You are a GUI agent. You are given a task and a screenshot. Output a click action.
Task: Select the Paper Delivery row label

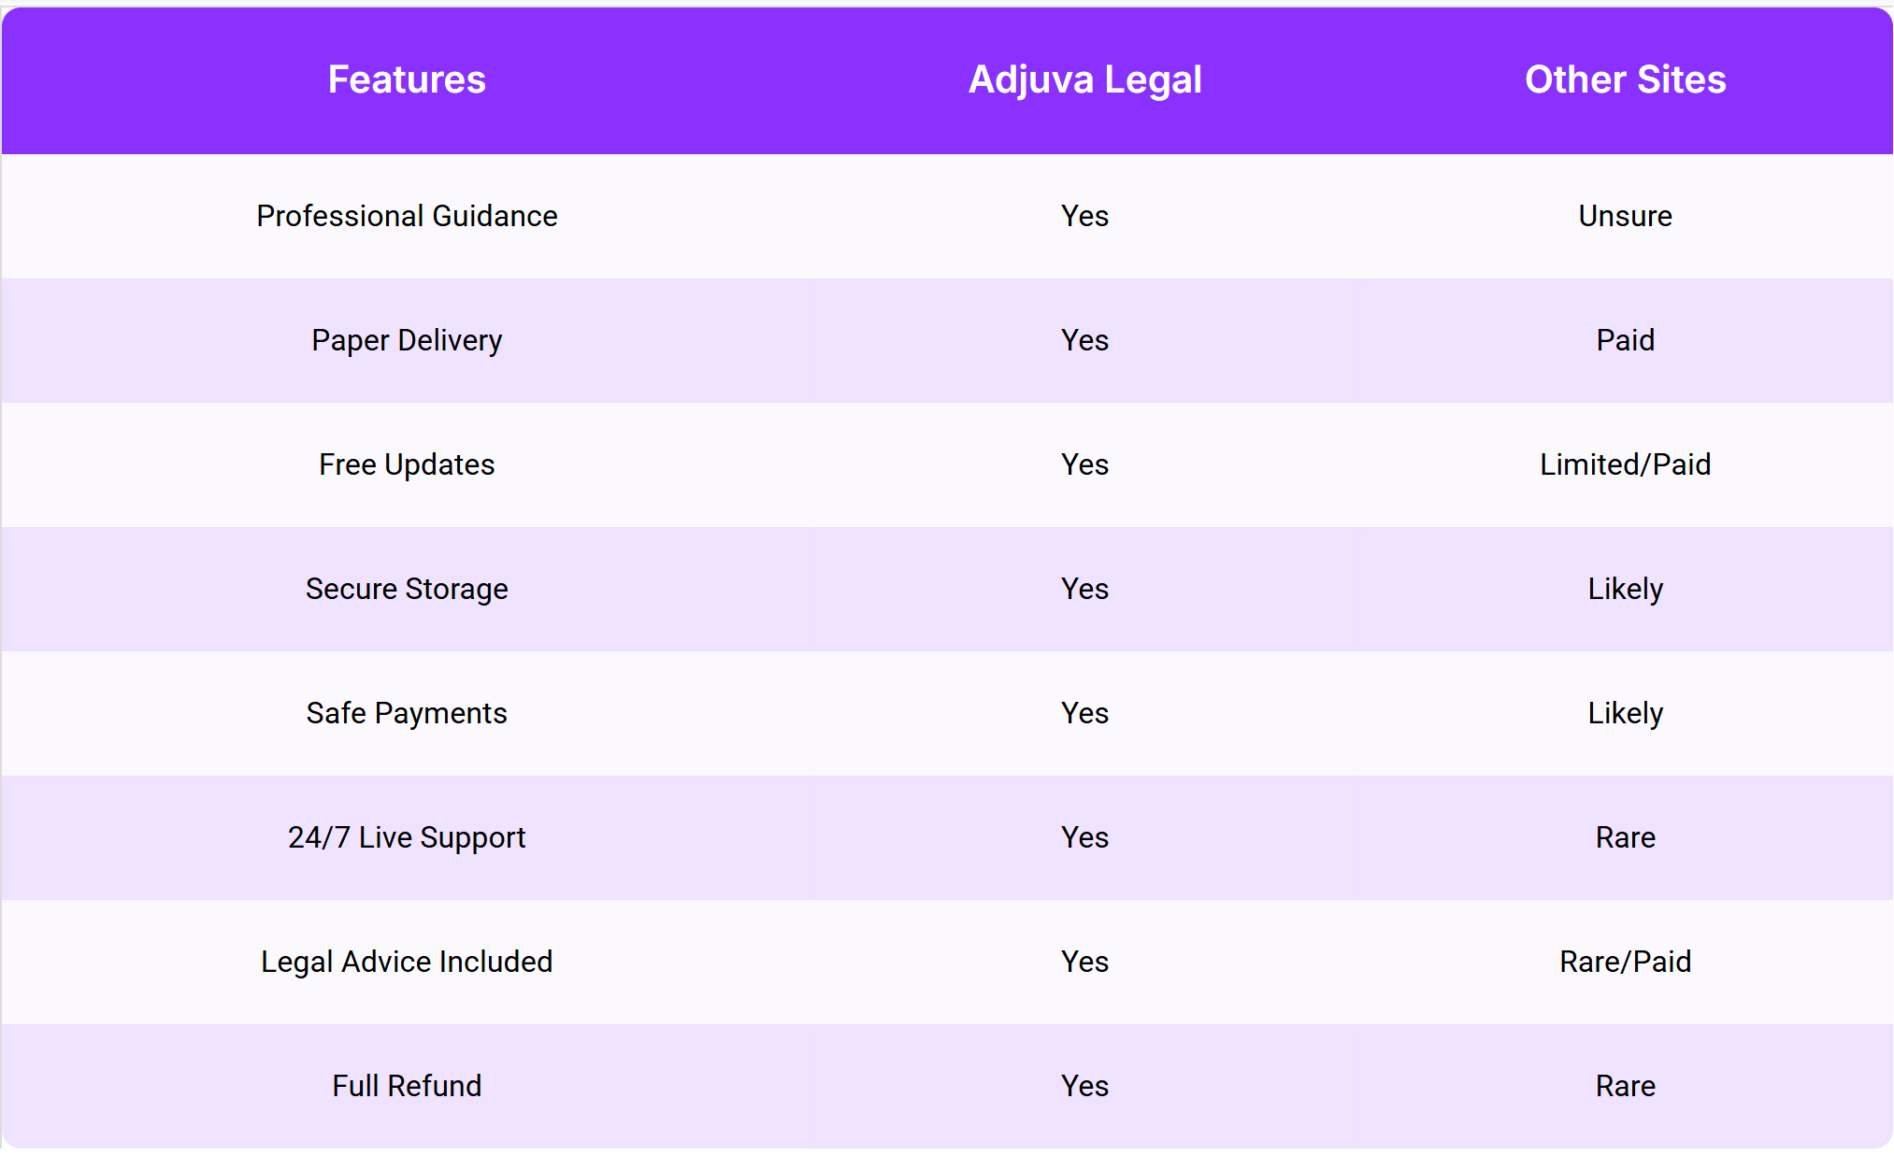click(x=407, y=340)
